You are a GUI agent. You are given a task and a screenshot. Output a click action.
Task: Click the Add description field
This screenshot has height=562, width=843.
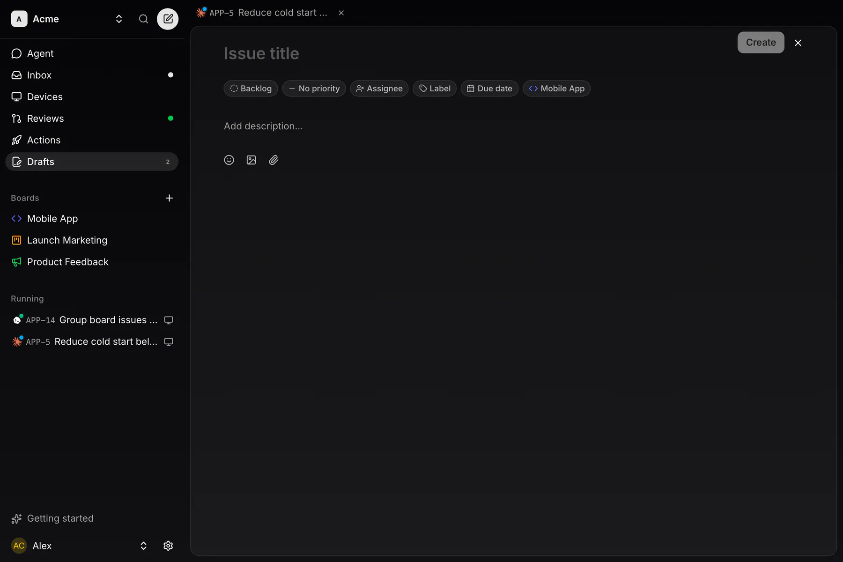[263, 126]
